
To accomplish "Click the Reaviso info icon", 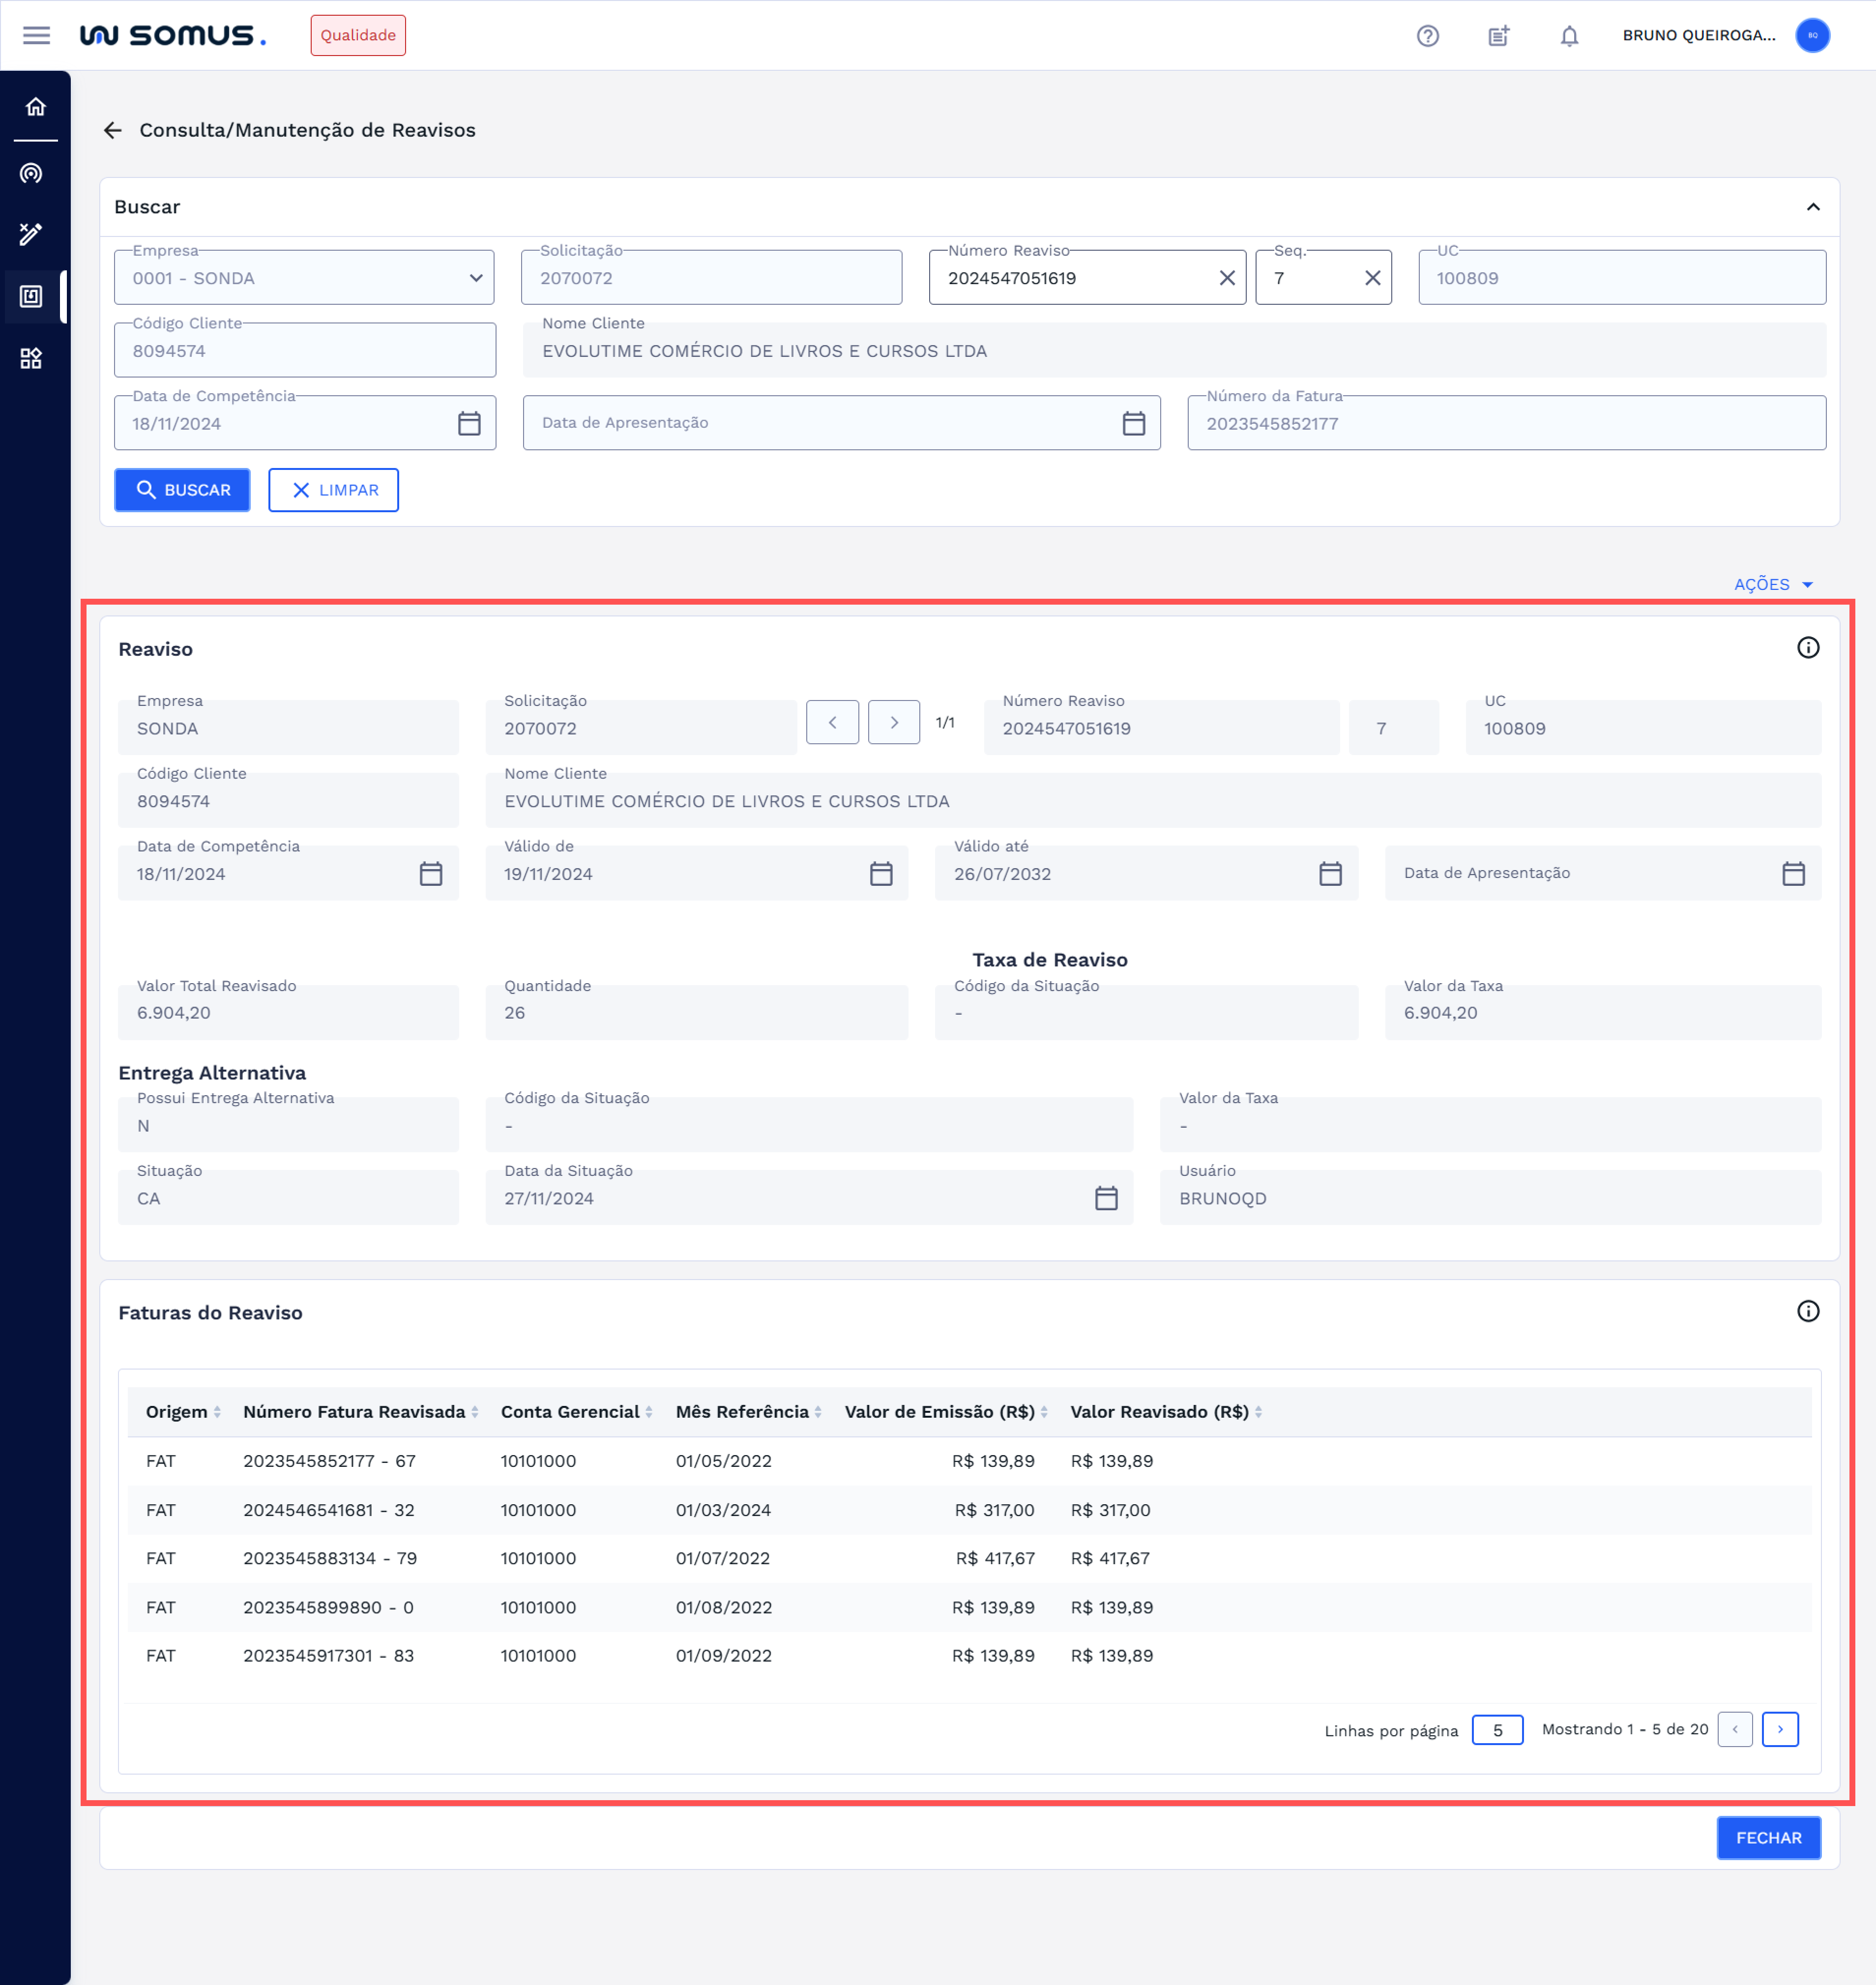I will (1807, 648).
